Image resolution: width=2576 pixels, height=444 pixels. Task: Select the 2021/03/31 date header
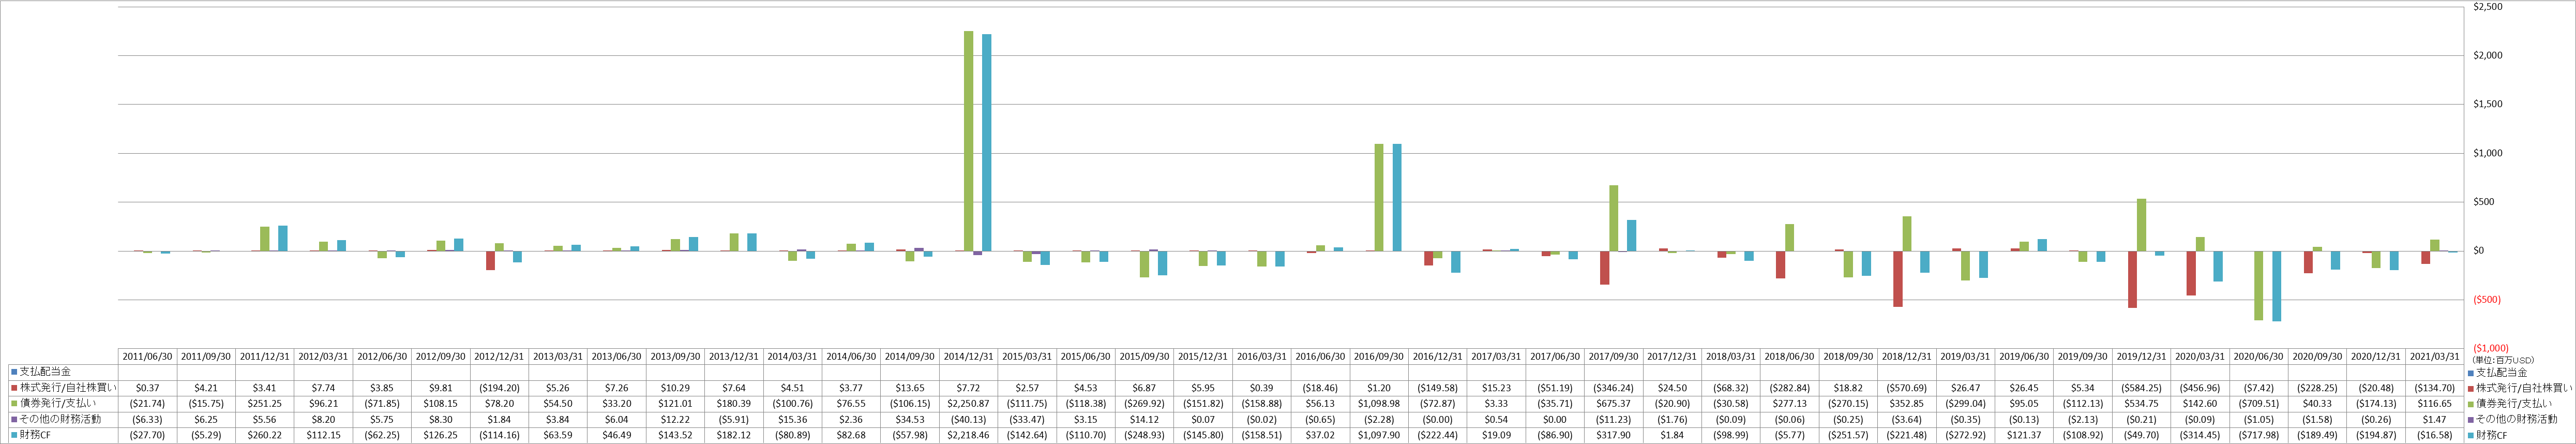2434,356
